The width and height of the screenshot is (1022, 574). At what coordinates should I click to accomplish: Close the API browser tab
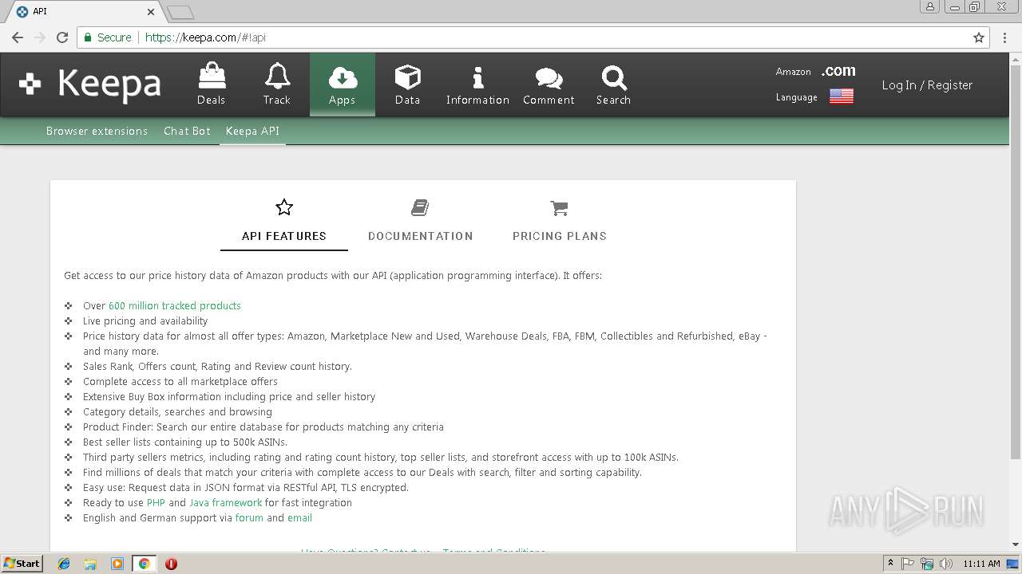pyautogui.click(x=152, y=12)
